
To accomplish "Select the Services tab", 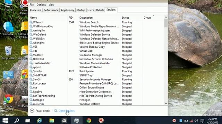I will [x=111, y=10].
